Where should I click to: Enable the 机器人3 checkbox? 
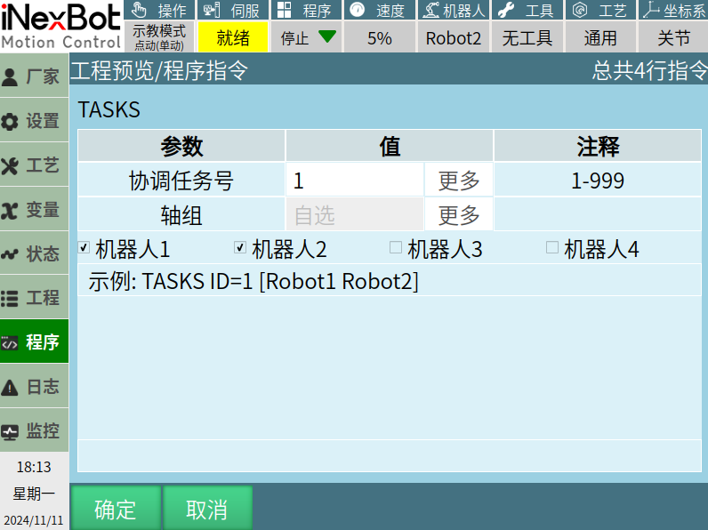(x=396, y=248)
